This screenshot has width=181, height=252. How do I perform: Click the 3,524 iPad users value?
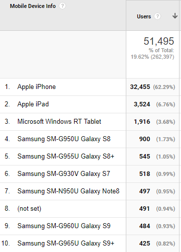coord(142,104)
